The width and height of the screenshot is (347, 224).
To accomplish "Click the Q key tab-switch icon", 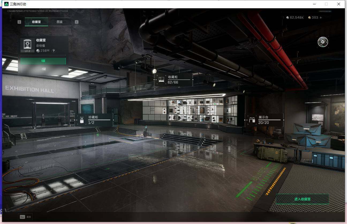I will pyautogui.click(x=19, y=22).
